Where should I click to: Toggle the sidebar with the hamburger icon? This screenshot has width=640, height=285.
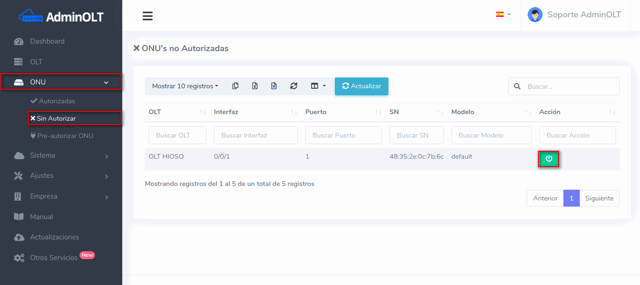(x=148, y=16)
